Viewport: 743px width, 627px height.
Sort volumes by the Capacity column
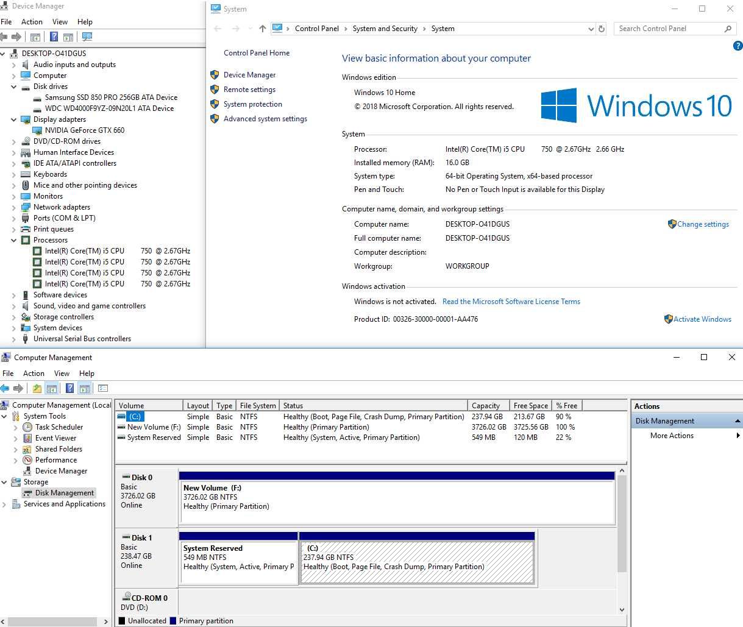coord(489,406)
